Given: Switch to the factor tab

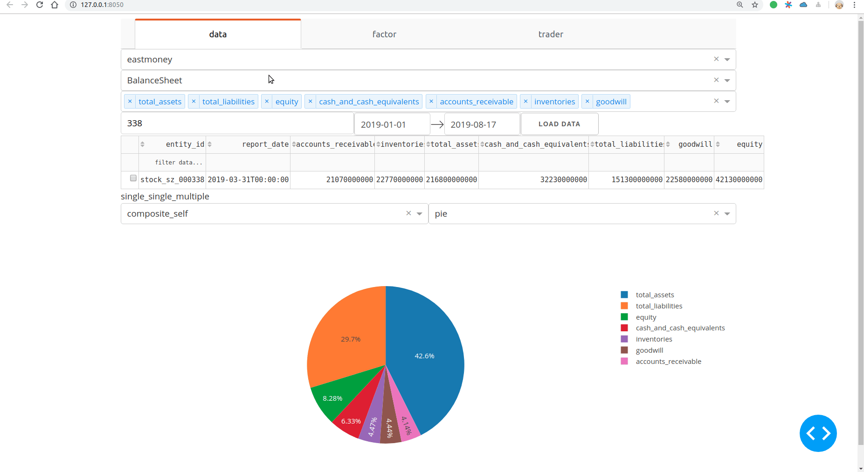Looking at the screenshot, I should point(384,34).
